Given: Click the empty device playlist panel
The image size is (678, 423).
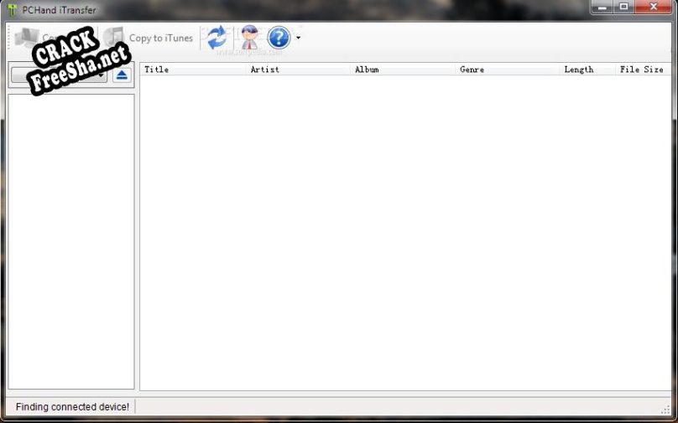Looking at the screenshot, I should (70, 241).
